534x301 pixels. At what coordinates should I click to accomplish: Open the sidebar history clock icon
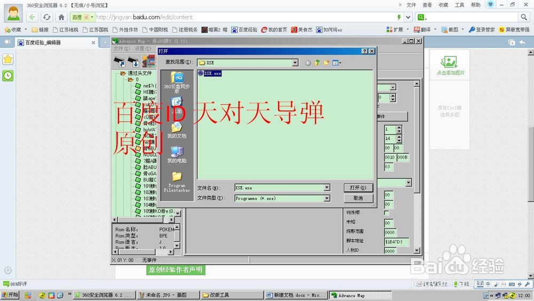pos(8,76)
